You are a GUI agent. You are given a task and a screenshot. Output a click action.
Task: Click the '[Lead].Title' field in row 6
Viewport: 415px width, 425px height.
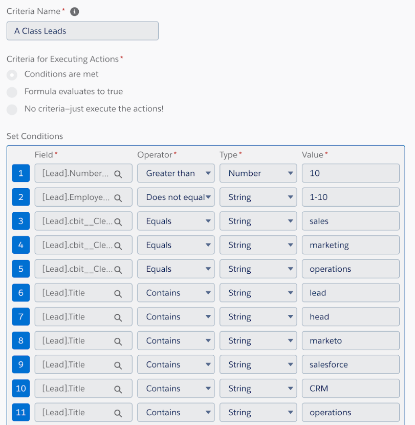(x=83, y=292)
